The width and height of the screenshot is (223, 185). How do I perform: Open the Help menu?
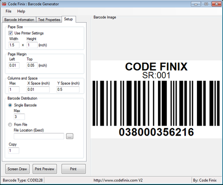click(x=21, y=11)
